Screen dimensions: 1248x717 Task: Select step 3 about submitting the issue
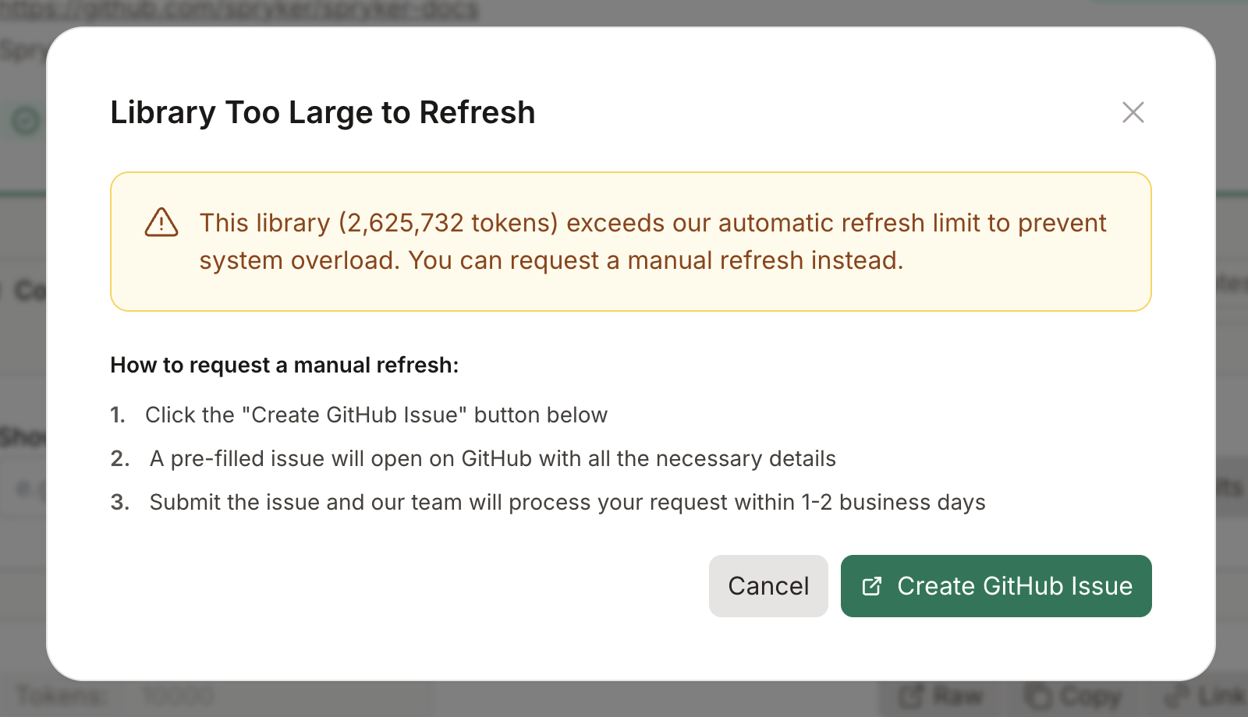click(567, 503)
